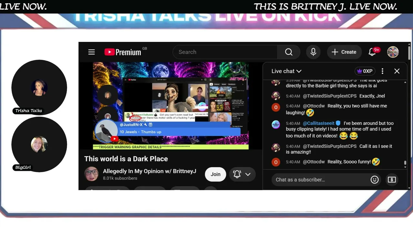Select @TwistedSisPurplextCPS on 'Exactly, Jnel' message
The image size is (413, 232).
[x=330, y=96]
